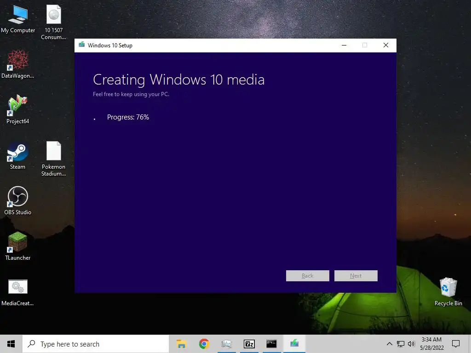Open the notification Action Center

coord(456,344)
